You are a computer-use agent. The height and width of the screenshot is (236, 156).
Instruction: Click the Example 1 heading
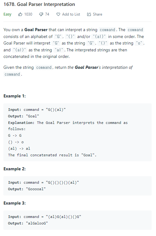click(15, 96)
